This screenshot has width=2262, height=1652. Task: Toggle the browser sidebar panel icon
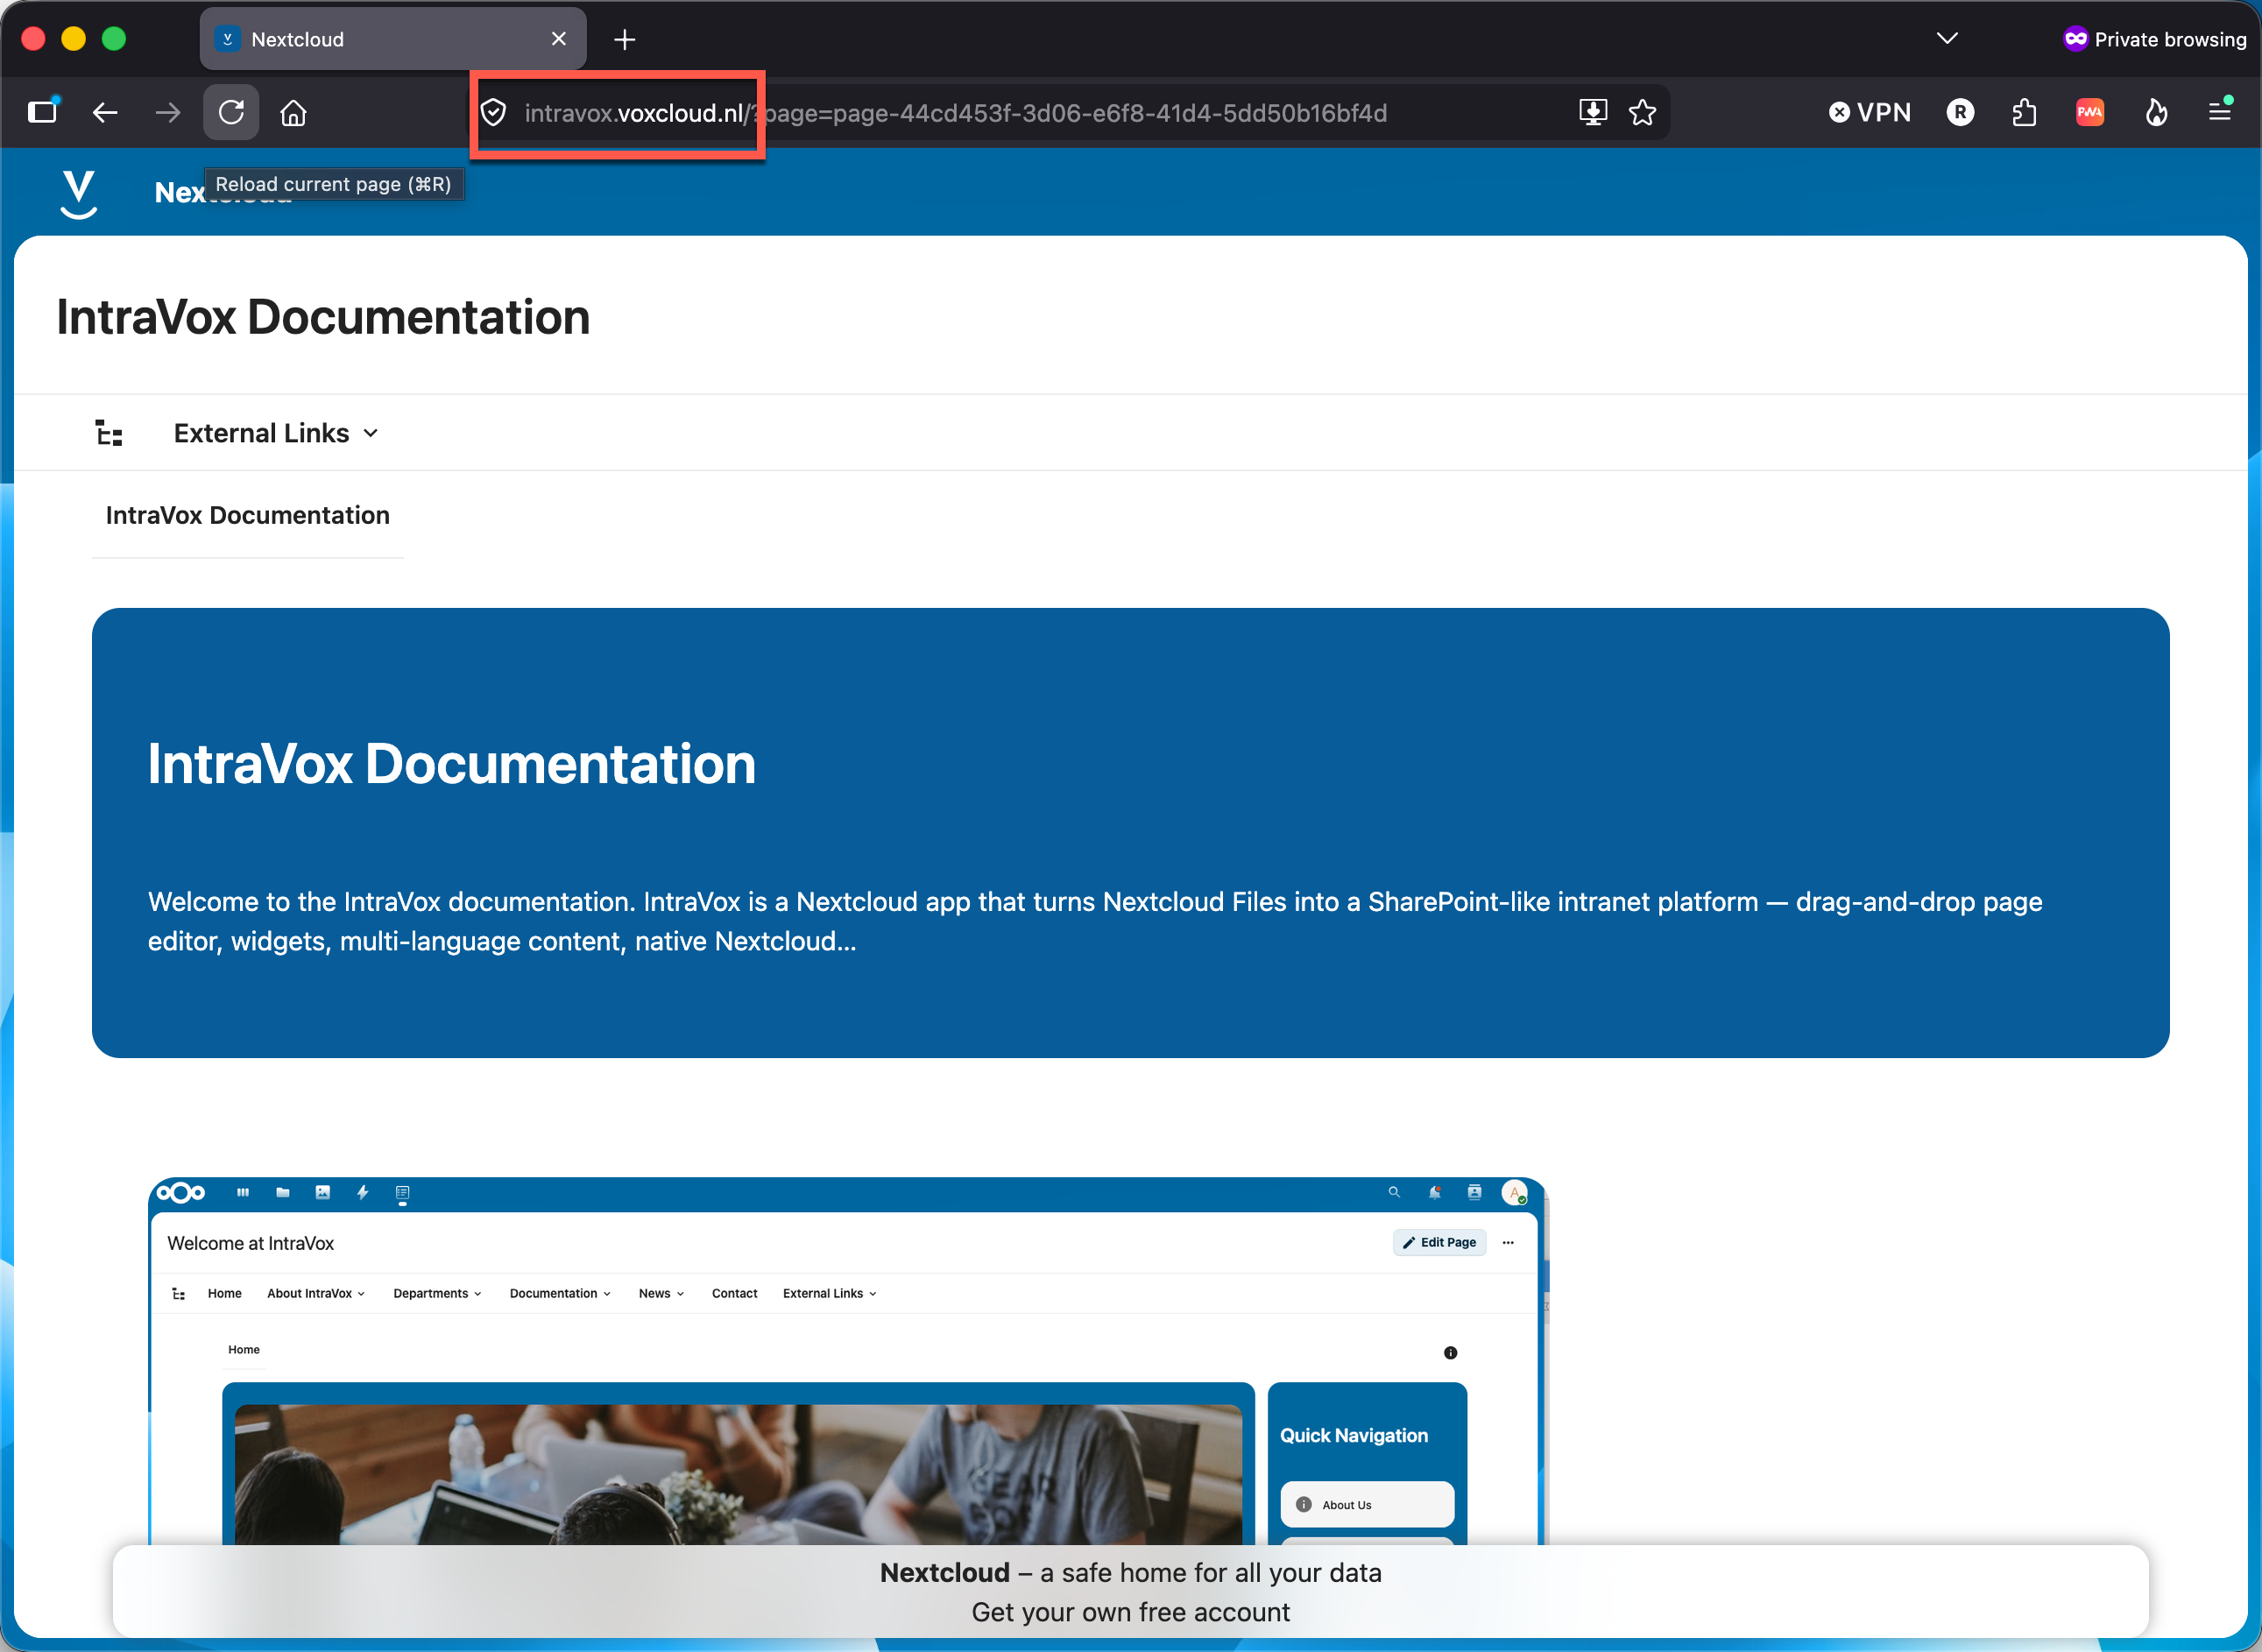coord(43,112)
